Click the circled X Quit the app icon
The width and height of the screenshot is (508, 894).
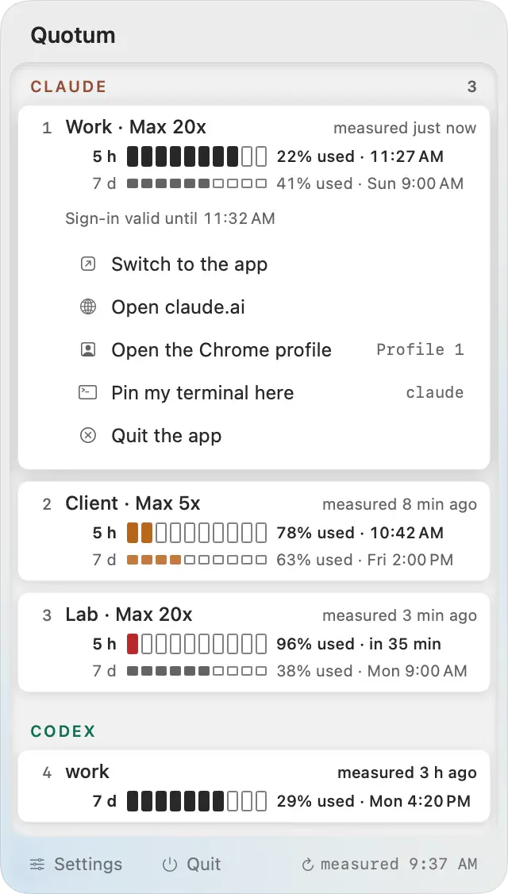point(88,436)
